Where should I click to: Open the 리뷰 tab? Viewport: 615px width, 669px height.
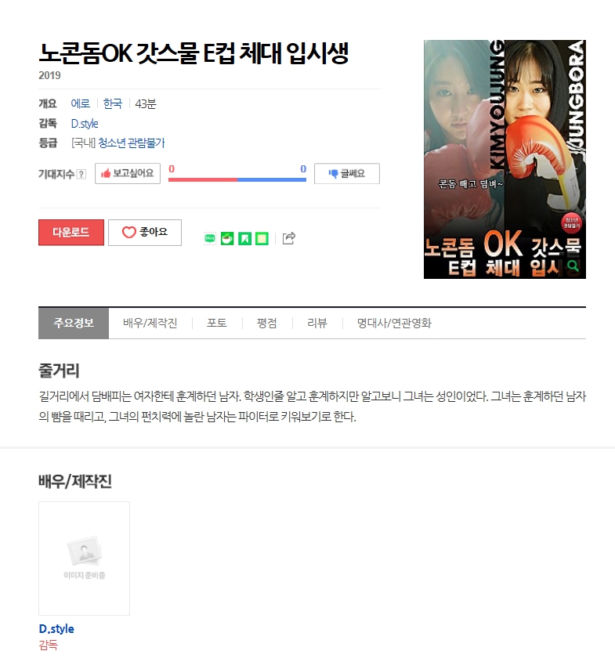tap(317, 323)
